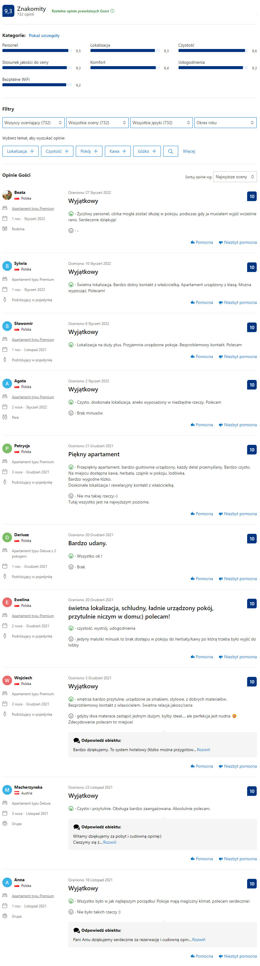Click Pokaż szczegóły link next to Kategorie
Screen dimensions: 260x966
click(44, 36)
